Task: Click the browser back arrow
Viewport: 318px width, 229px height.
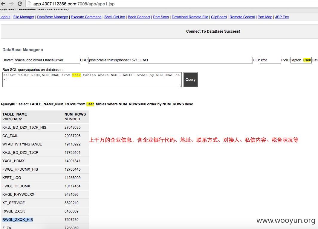Action: click(x=3, y=4)
